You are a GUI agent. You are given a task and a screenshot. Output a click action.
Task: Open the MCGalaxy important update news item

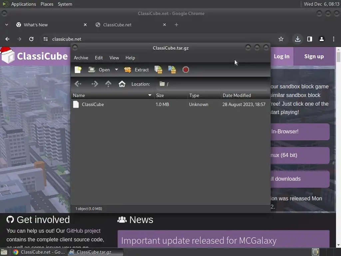198,241
